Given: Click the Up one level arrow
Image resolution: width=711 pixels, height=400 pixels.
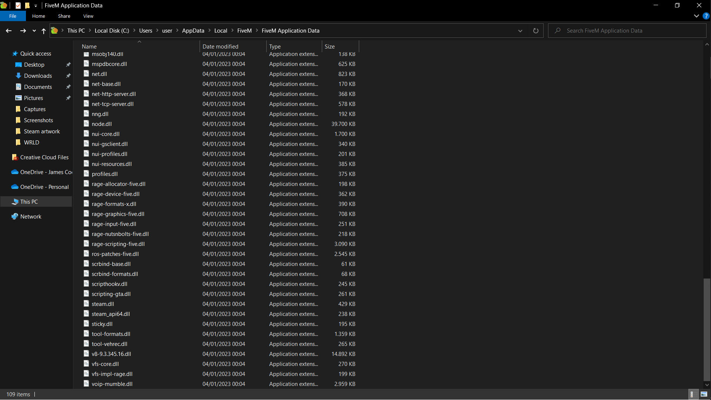Looking at the screenshot, I should coord(44,31).
